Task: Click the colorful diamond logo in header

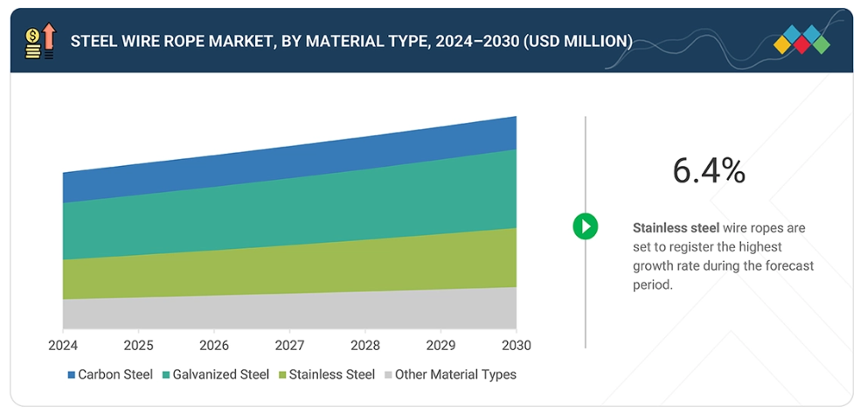Action: pyautogui.click(x=801, y=40)
